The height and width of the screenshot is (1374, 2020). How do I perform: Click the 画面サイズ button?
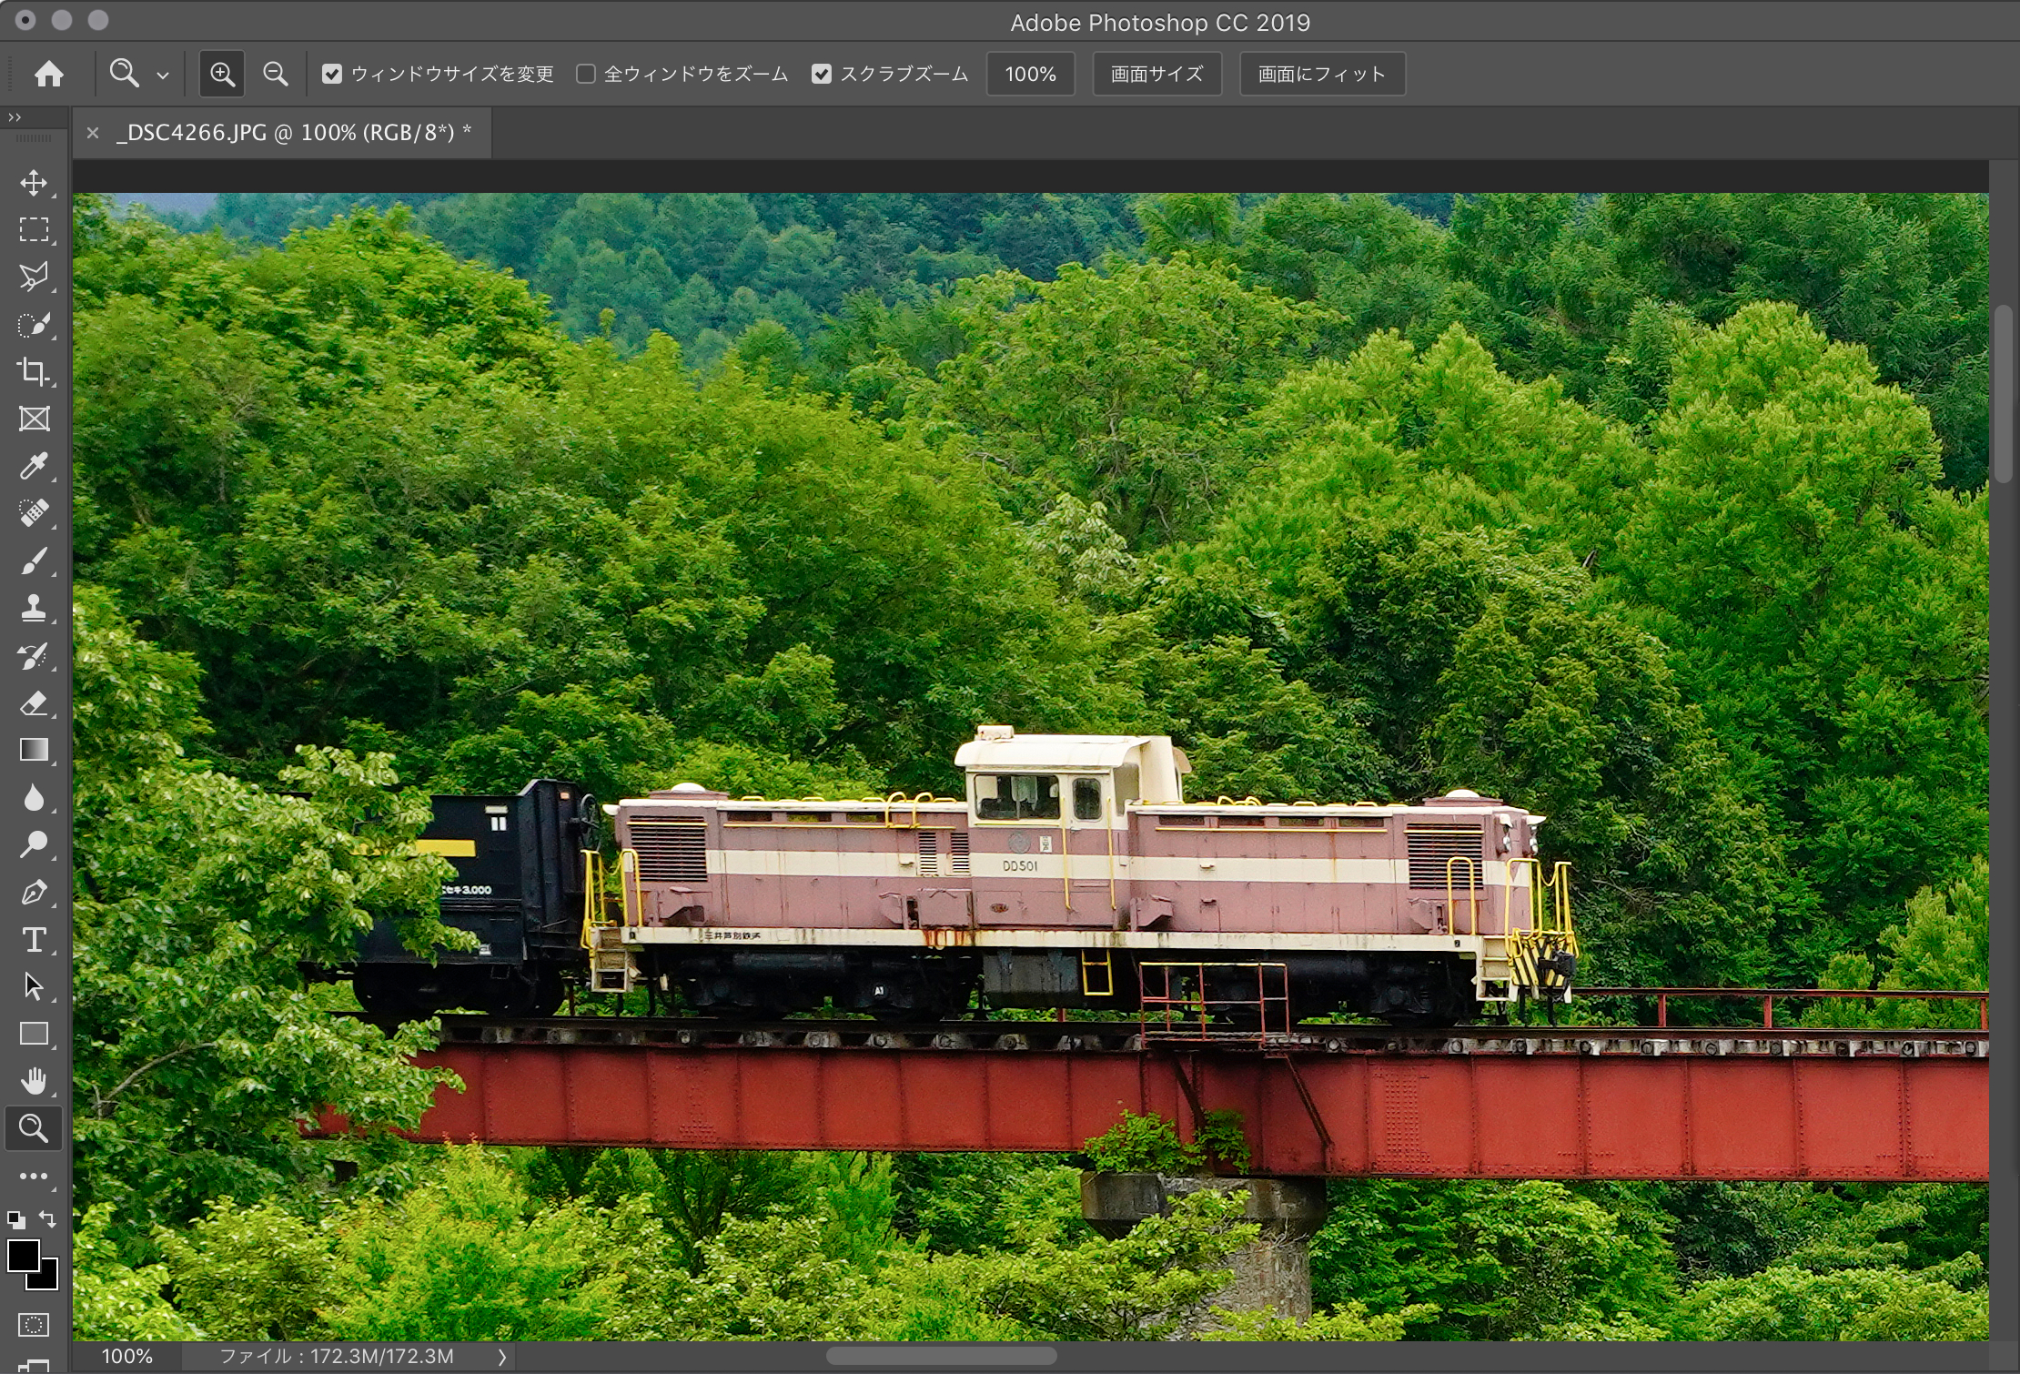[x=1156, y=74]
